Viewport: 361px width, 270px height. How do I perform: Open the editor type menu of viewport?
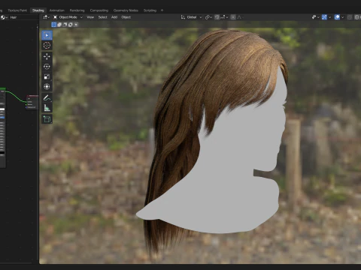tap(46, 17)
